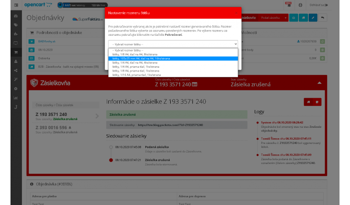Click the Tomáš Šimon log entry 07:45:09

[291, 159]
